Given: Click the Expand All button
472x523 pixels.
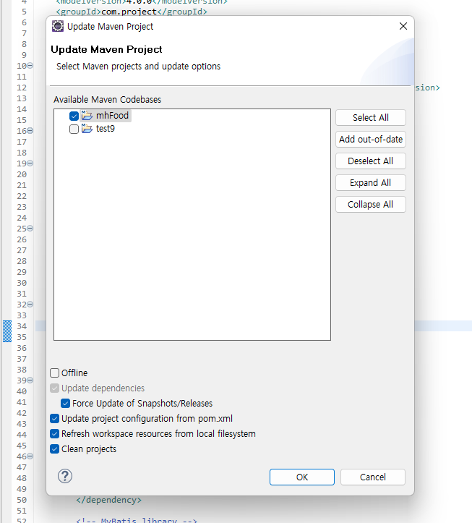Looking at the screenshot, I should [371, 182].
